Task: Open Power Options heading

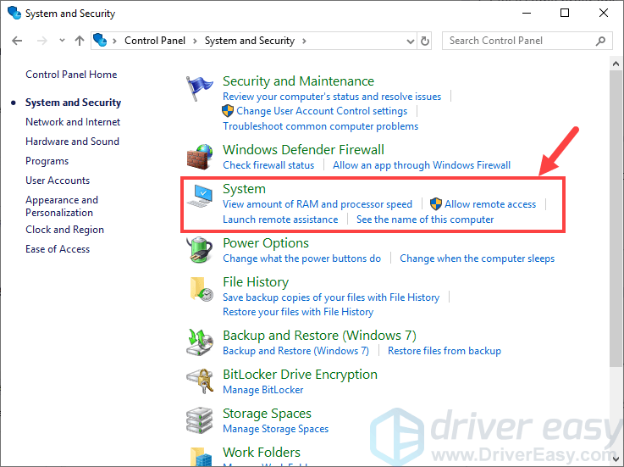Action: 266,243
